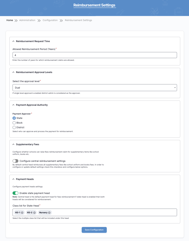The width and height of the screenshot is (189, 241).
Task: Disable the state payment head toggle
Action: click(x=15, y=193)
